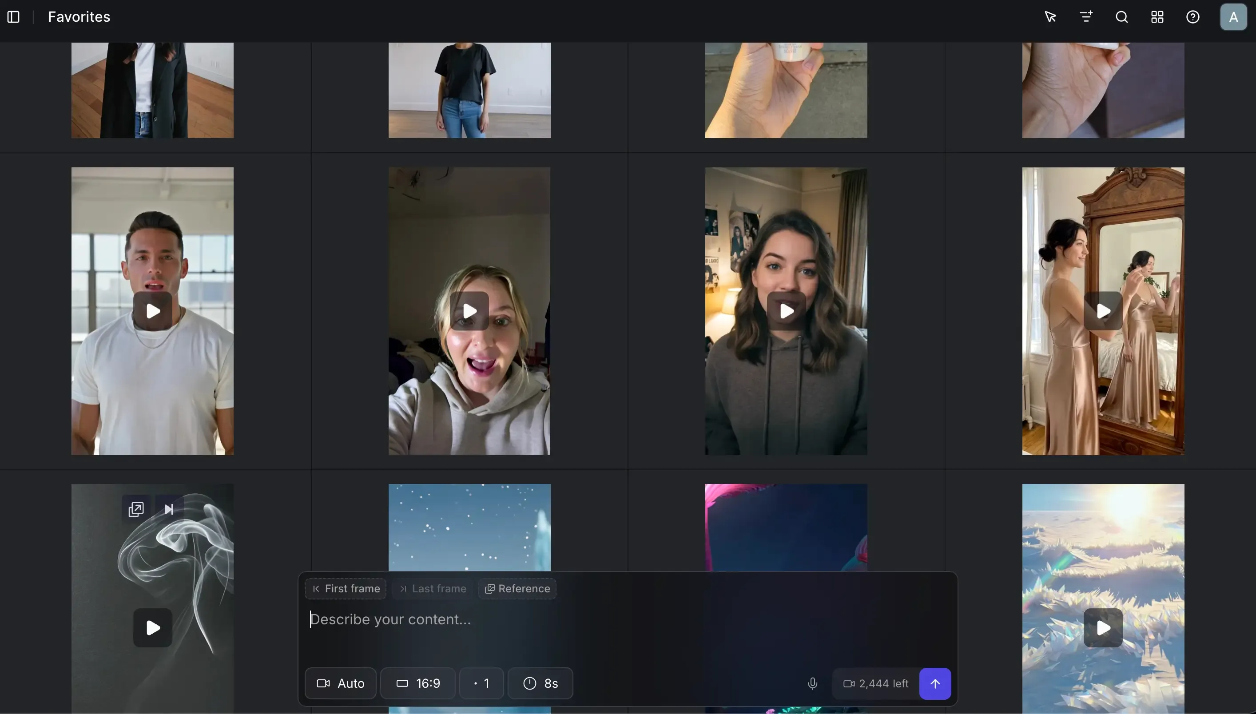
Task: Open the filter options icon
Action: point(1085,17)
